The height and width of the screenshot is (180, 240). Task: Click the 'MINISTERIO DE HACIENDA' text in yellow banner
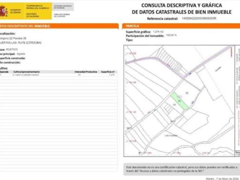click(33, 15)
